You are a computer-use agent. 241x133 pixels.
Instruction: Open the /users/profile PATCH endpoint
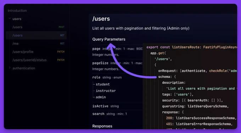(36, 52)
